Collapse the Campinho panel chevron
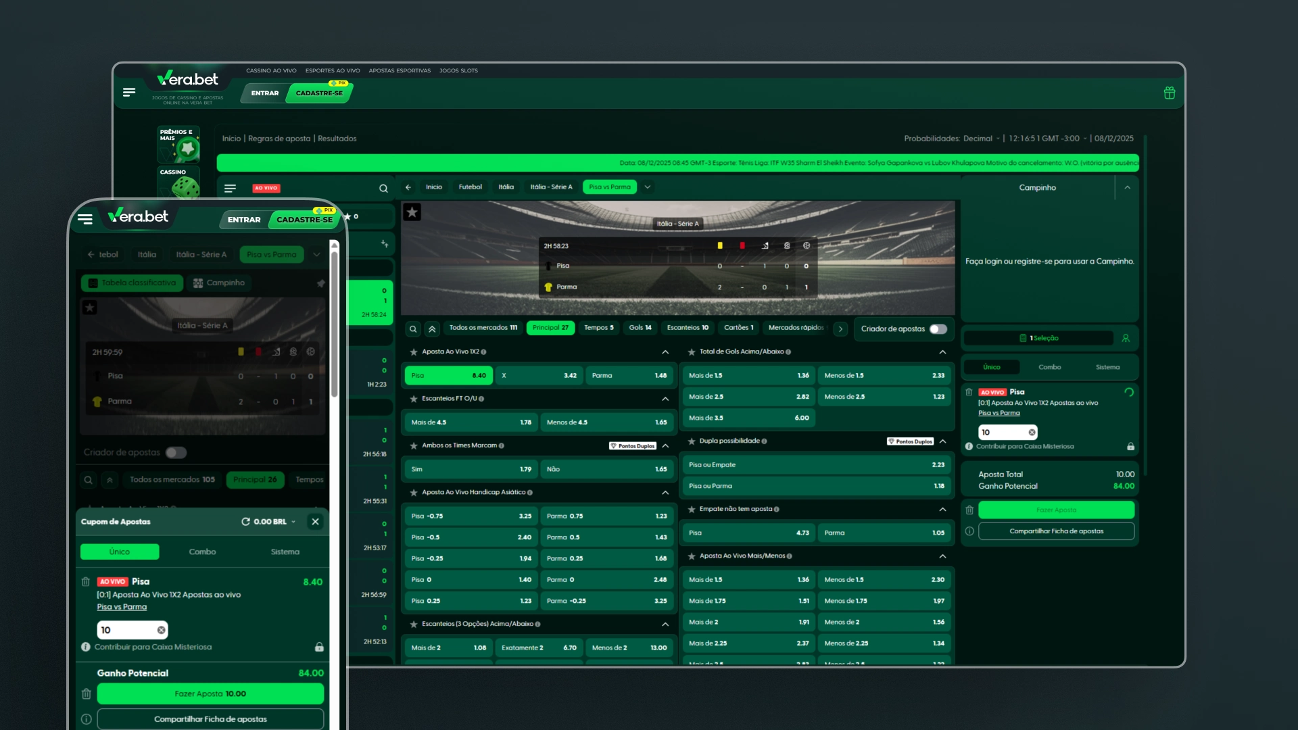The image size is (1298, 730). [1127, 188]
